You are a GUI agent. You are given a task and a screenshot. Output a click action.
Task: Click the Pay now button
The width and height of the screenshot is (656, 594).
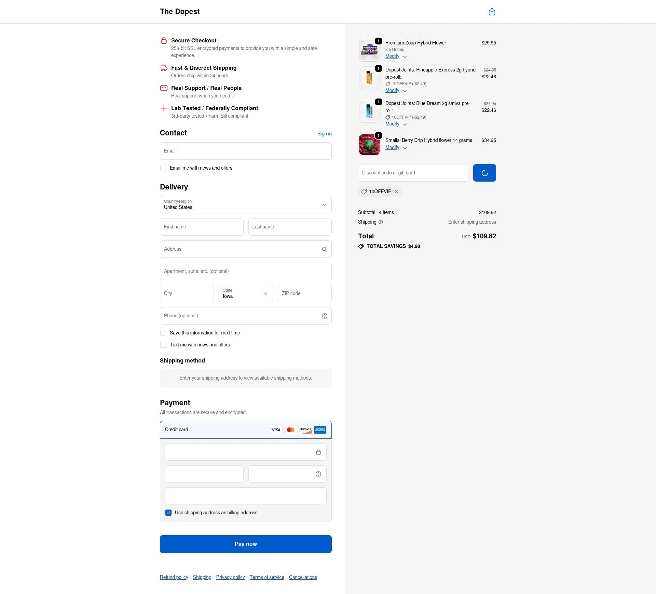click(x=246, y=544)
